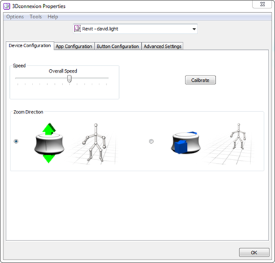The width and height of the screenshot is (275, 263).
Task: Open the Help menu
Action: tap(53, 17)
